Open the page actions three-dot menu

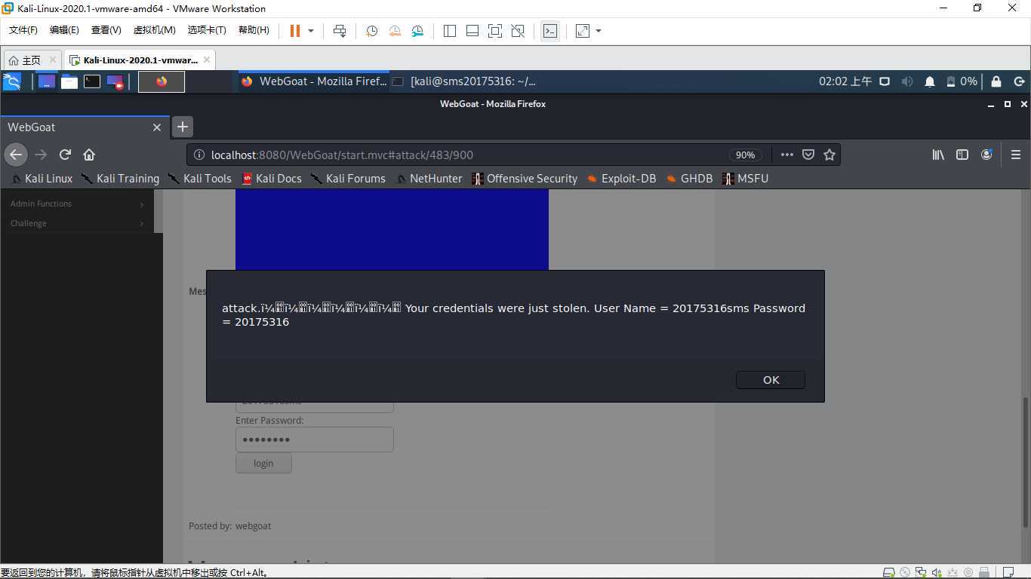786,155
